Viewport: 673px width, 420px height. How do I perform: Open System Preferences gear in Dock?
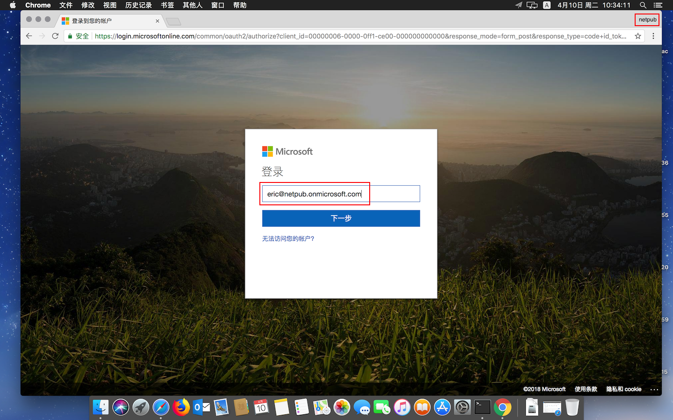(x=462, y=407)
